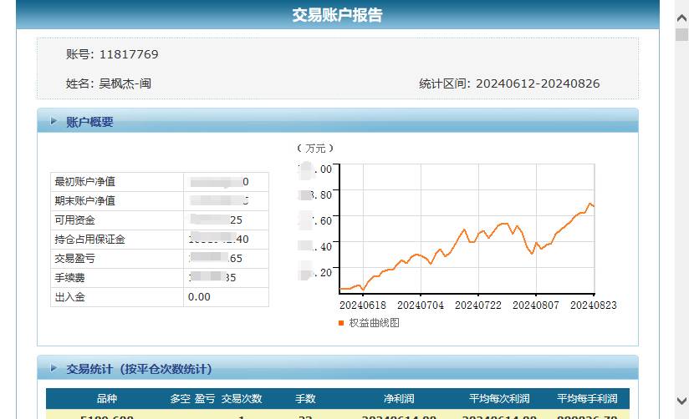Click the scrollbar up arrow
689x419 pixels.
pyautogui.click(x=681, y=8)
